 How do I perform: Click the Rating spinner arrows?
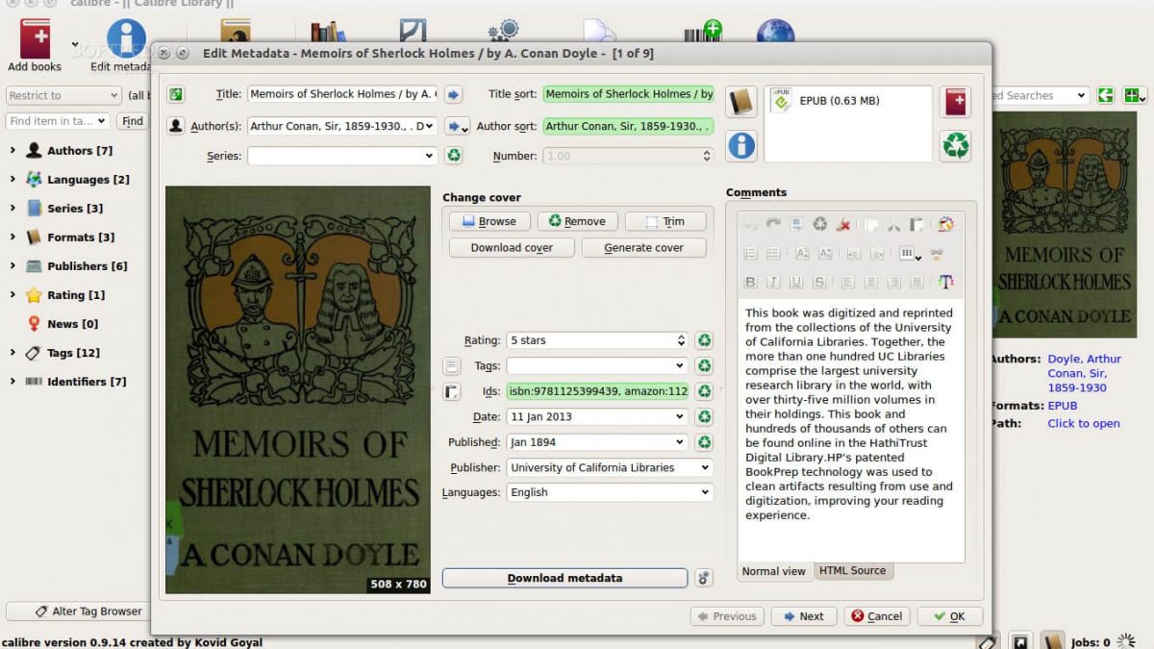click(681, 340)
